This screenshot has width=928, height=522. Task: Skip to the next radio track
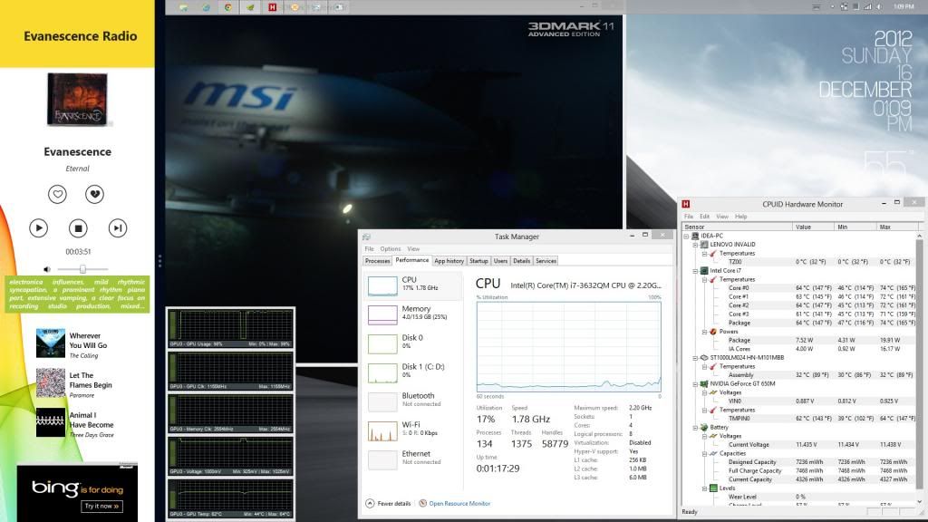118,227
